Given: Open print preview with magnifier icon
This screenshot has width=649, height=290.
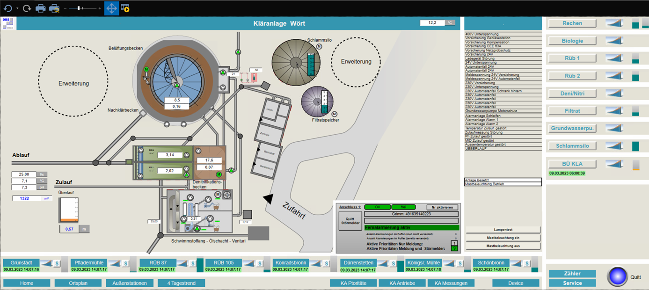Looking at the screenshot, I should pyautogui.click(x=54, y=8).
